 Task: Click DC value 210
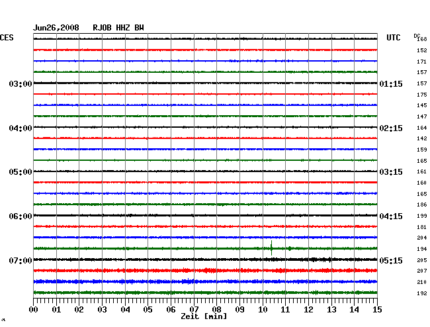click(x=422, y=282)
